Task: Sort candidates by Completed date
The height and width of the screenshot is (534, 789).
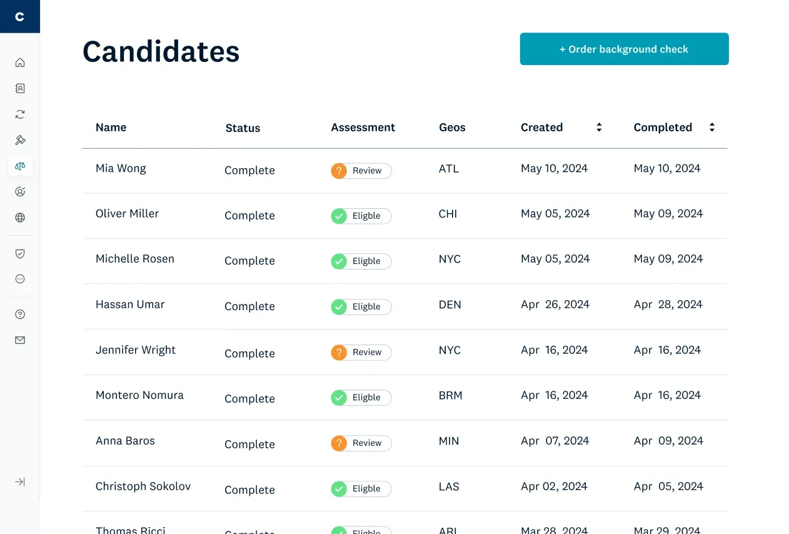Action: pyautogui.click(x=711, y=128)
